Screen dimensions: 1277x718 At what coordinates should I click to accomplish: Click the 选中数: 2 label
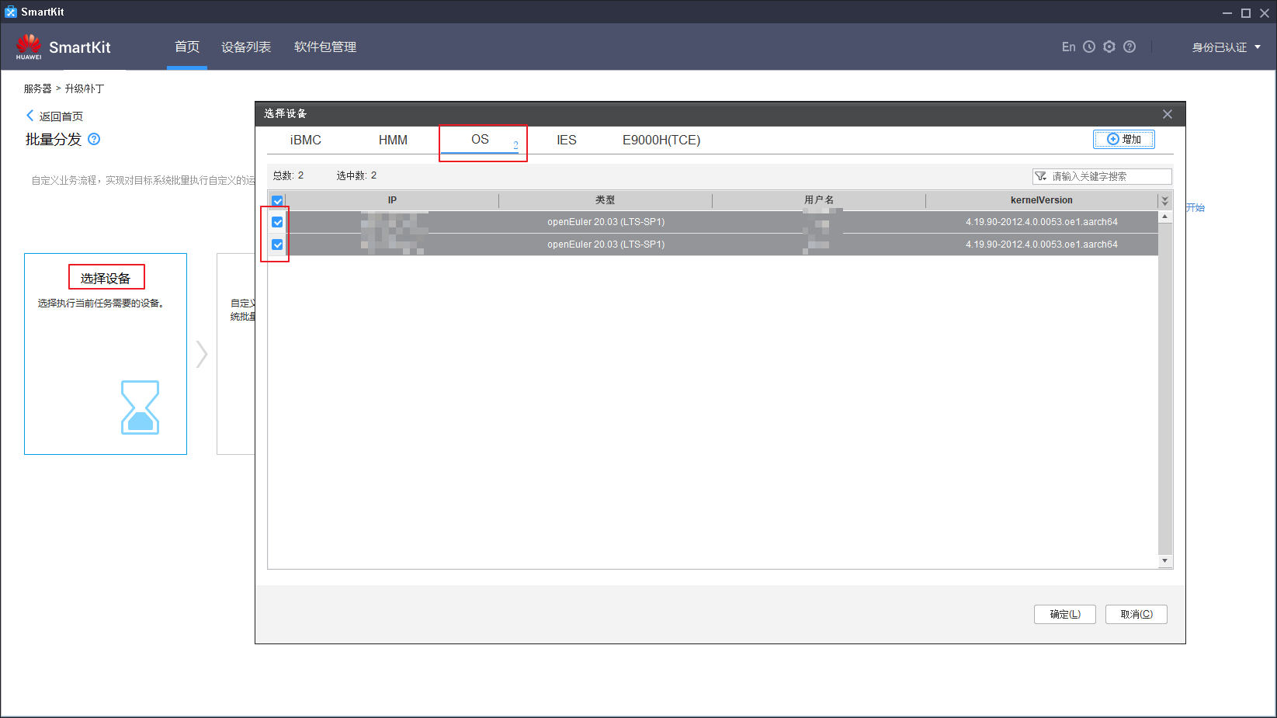[x=356, y=175]
